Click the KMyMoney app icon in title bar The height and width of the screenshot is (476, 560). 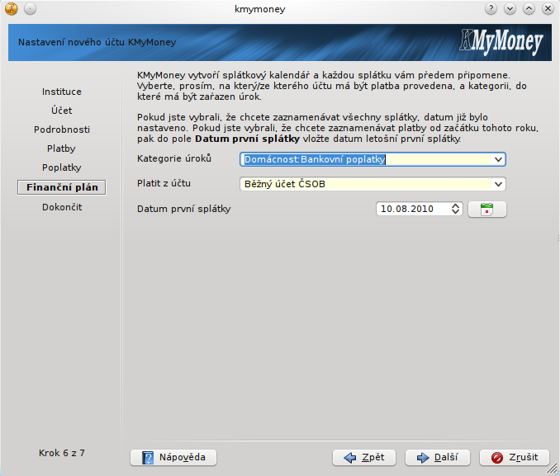[x=12, y=8]
